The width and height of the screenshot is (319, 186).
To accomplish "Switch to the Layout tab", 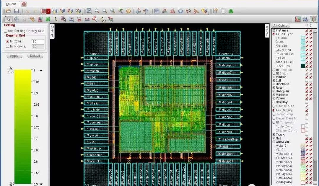I will point(11,4).
